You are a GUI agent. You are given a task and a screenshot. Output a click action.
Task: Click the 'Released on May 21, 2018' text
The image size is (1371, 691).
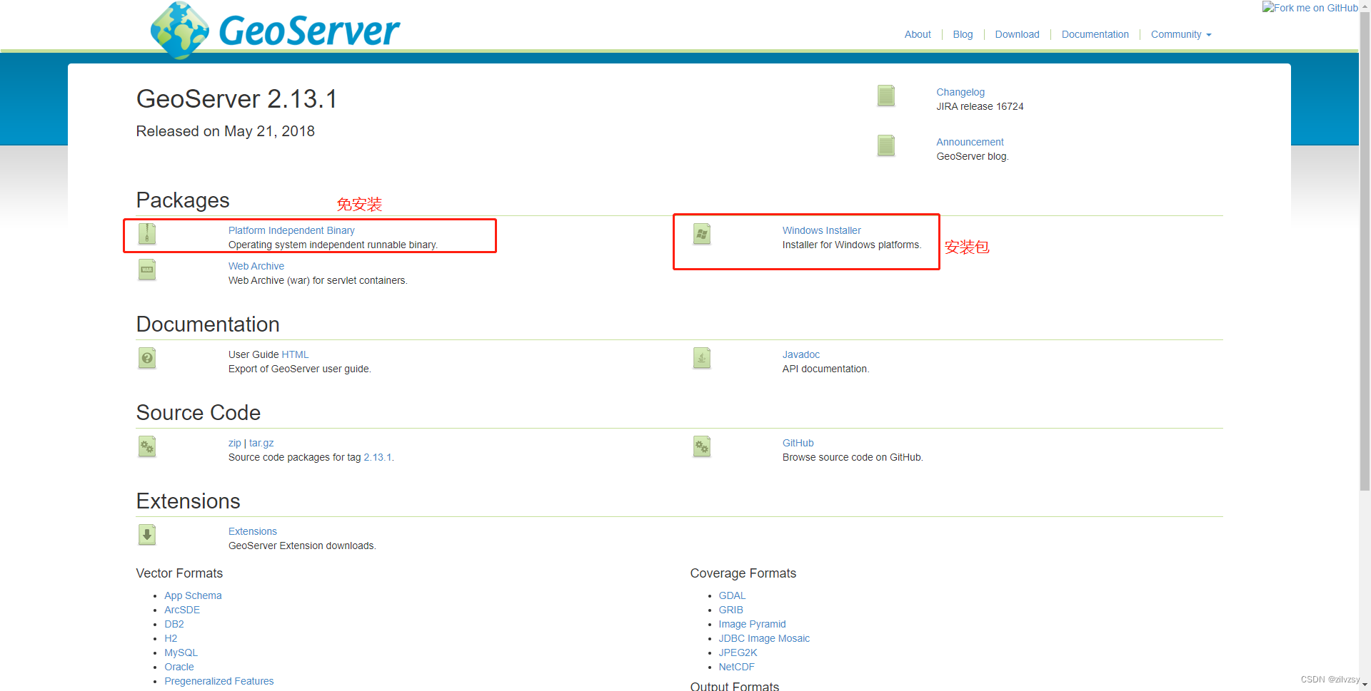226,131
